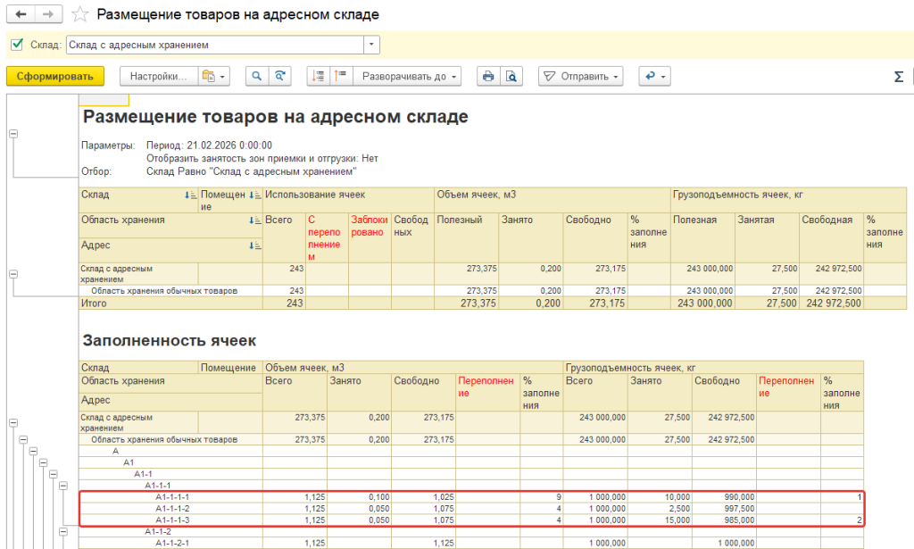Click the Sigma sum icon

tap(898, 77)
